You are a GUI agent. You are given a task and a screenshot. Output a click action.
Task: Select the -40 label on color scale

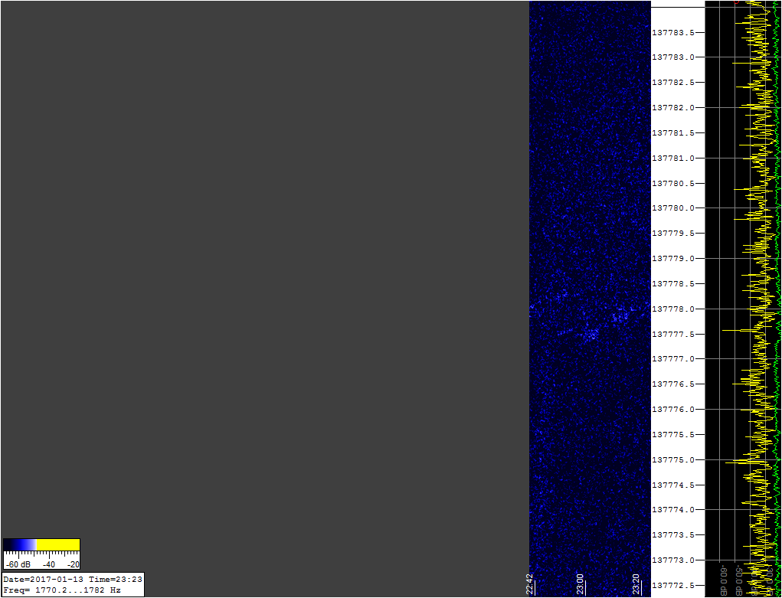[x=48, y=564]
